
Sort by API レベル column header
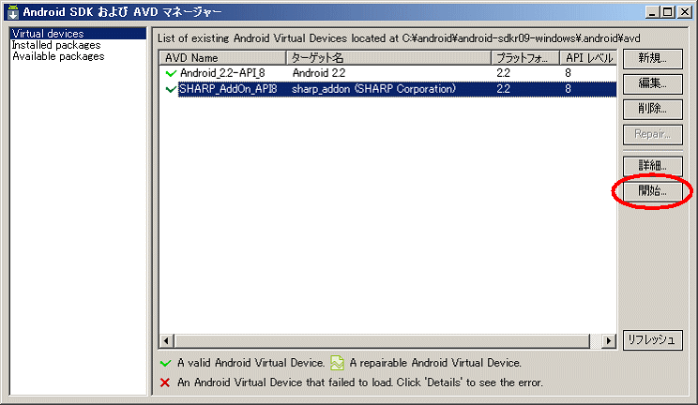[x=588, y=58]
